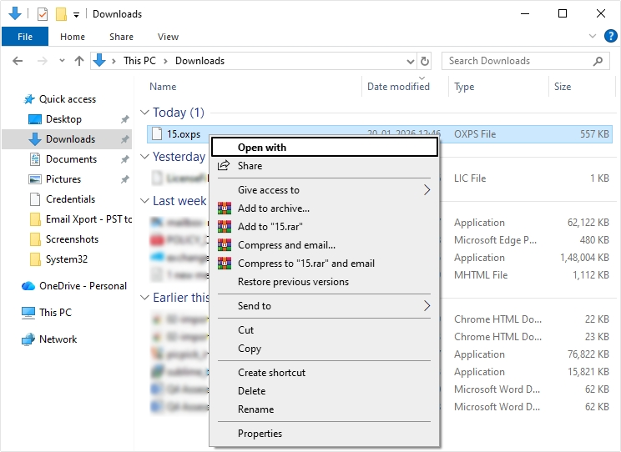Open the File tab

click(25, 37)
